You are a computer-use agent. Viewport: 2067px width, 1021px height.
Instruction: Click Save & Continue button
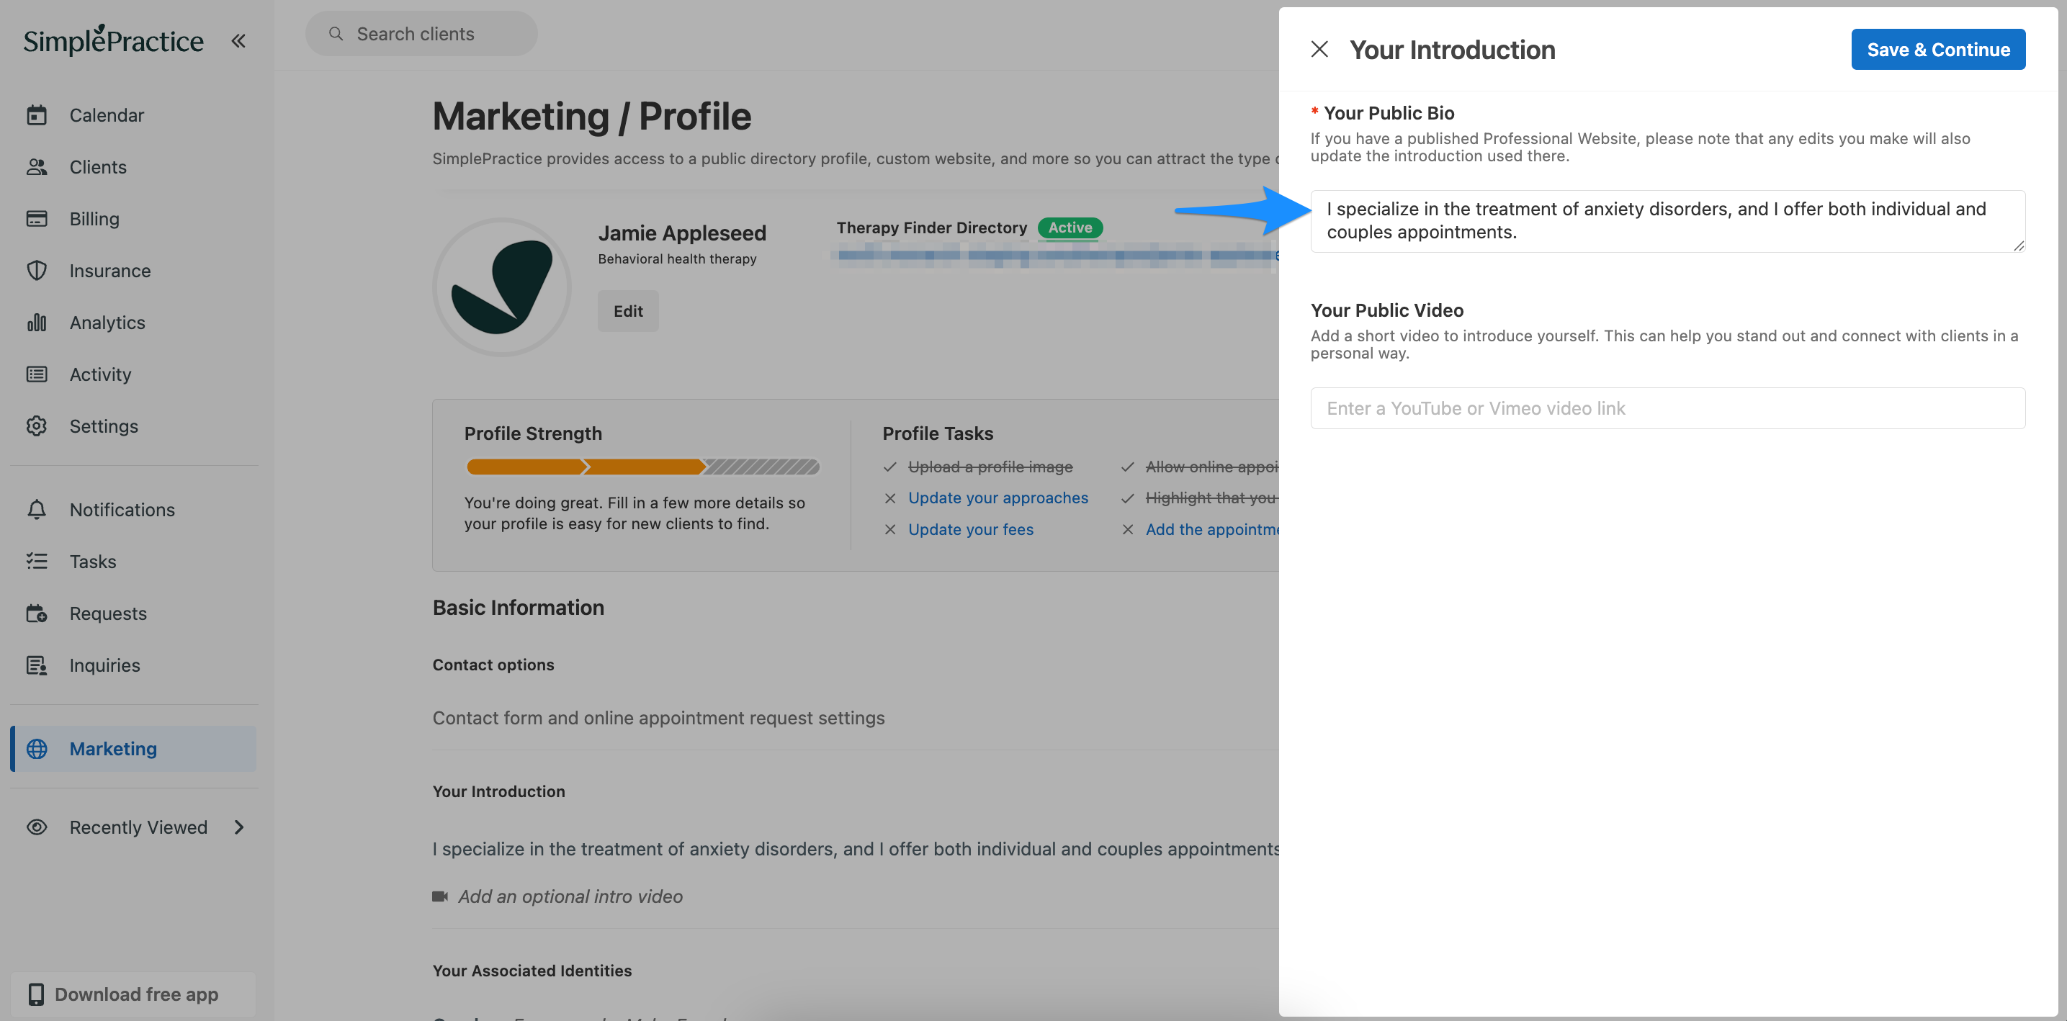click(1938, 49)
